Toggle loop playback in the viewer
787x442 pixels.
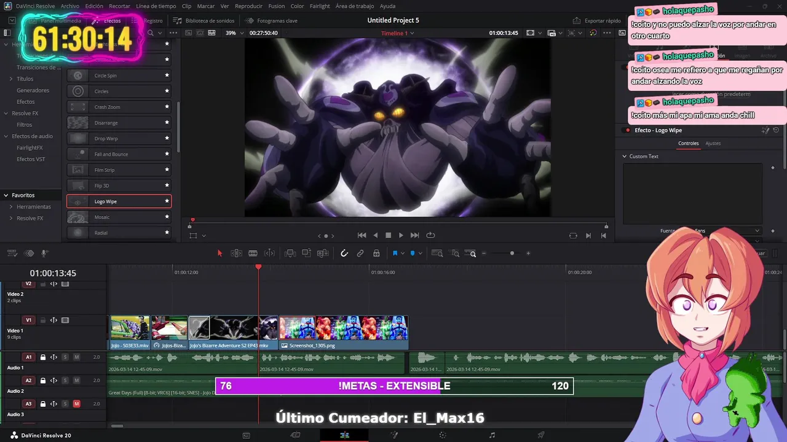click(x=430, y=235)
